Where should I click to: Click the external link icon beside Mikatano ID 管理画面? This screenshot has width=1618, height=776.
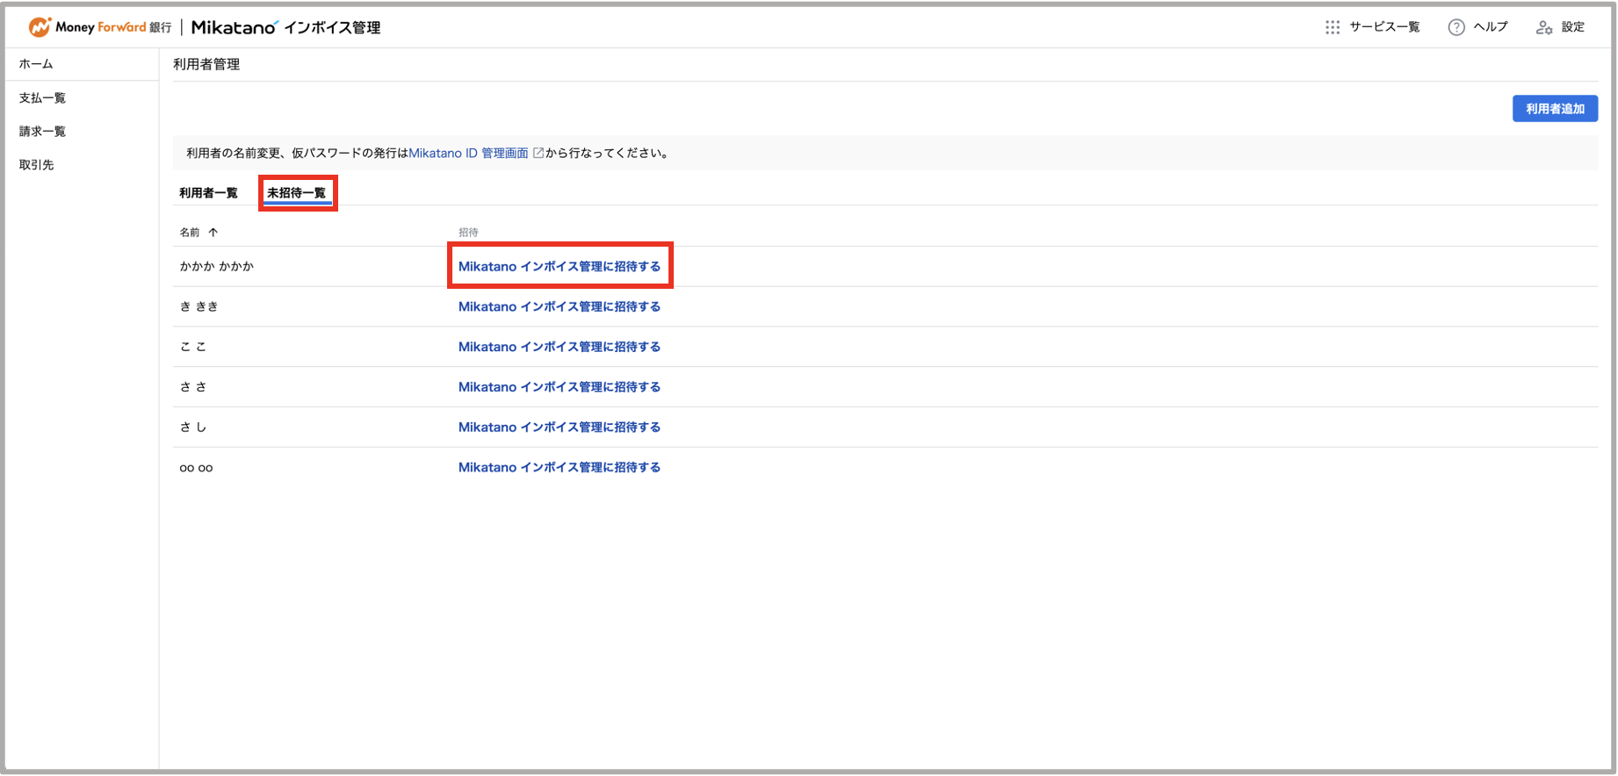pos(538,153)
